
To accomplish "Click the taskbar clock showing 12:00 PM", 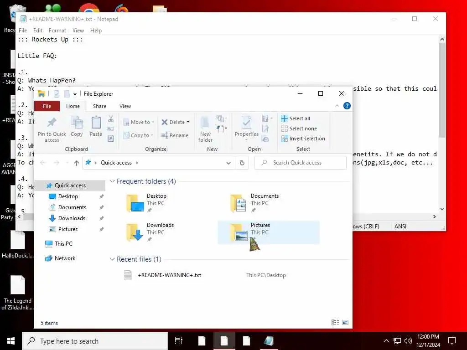I will coord(428,341).
